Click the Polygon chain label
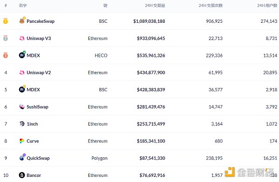Screen dimensions: 279x182 pyautogui.click(x=100, y=158)
